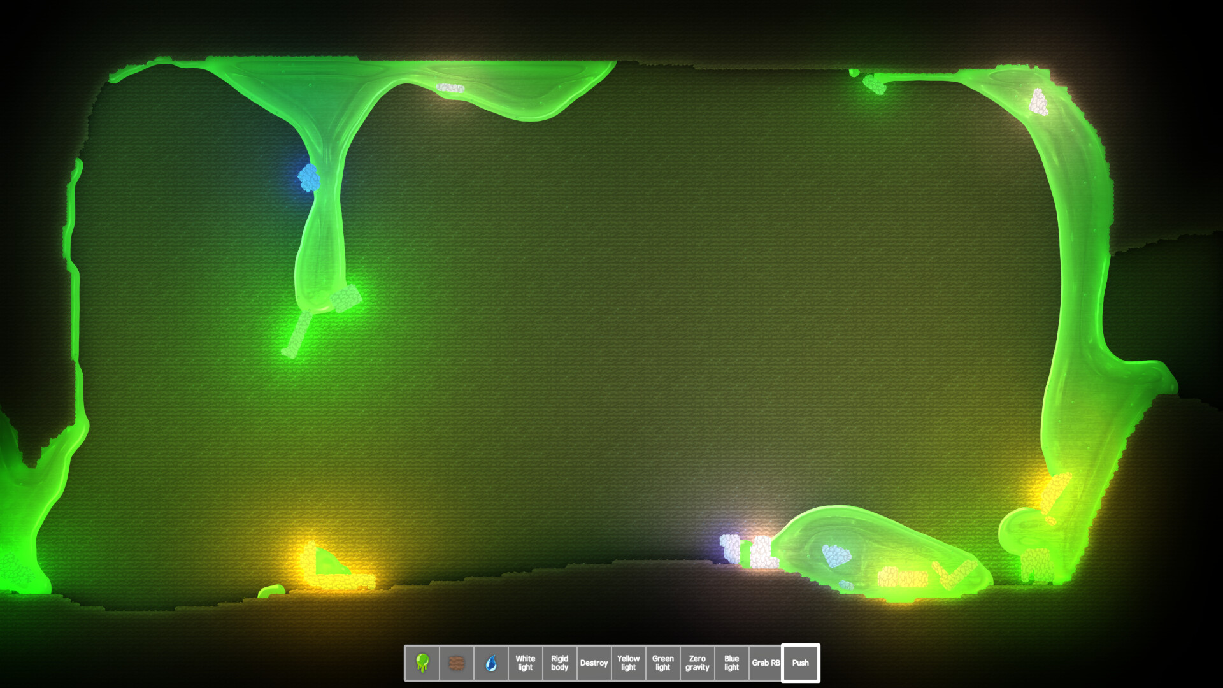
Task: Select the brown dirt material icon
Action: 456,663
